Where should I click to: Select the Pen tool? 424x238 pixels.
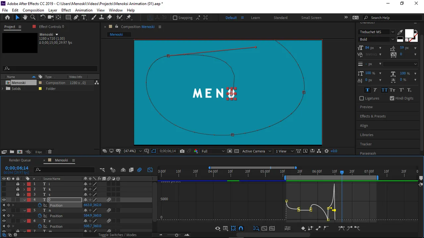click(76, 18)
